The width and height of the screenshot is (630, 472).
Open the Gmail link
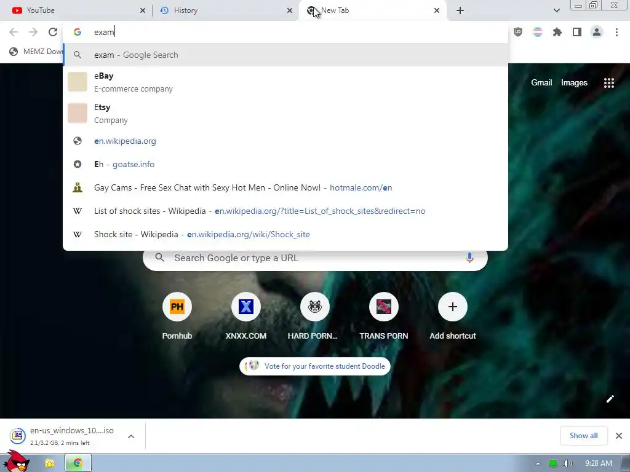tap(541, 83)
